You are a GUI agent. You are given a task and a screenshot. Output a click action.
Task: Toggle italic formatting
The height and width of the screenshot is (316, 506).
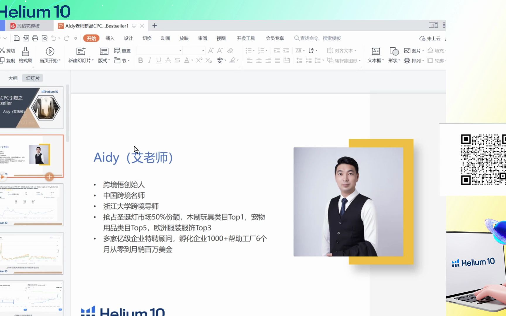(149, 61)
